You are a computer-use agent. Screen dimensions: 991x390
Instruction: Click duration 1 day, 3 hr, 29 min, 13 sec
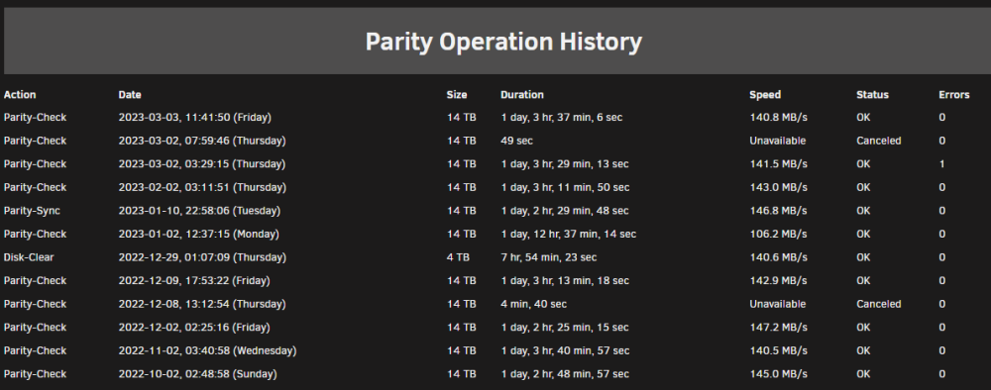click(565, 164)
